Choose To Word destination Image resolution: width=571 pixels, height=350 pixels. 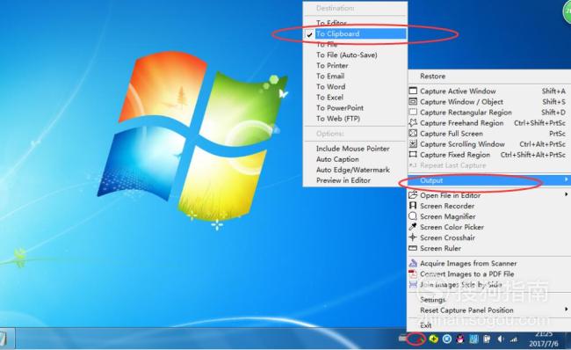(355, 87)
